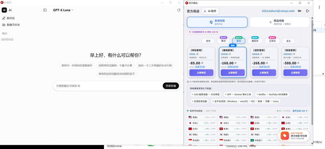Select the 用简单的话解释一下量子计算 suggestion
Image resolution: width=325 pixels, height=149 pixels.
[x=115, y=65]
